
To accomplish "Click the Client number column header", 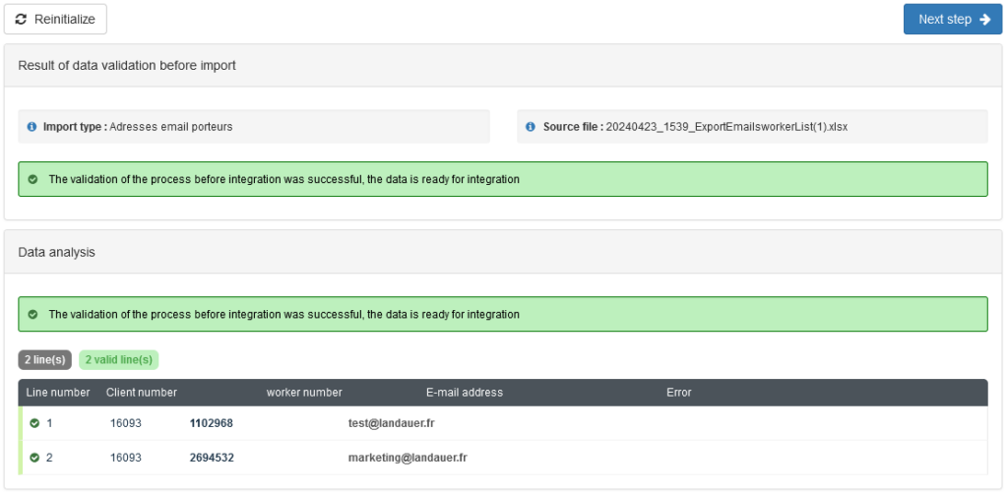I will pyautogui.click(x=142, y=392).
